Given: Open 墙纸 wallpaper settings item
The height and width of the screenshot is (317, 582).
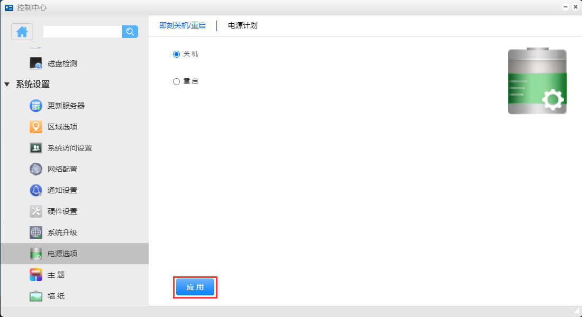Looking at the screenshot, I should [56, 296].
